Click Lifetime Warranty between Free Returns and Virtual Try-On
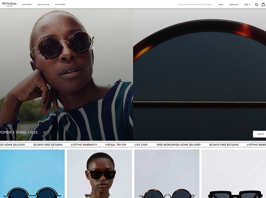266x198 pixels. tap(84, 145)
